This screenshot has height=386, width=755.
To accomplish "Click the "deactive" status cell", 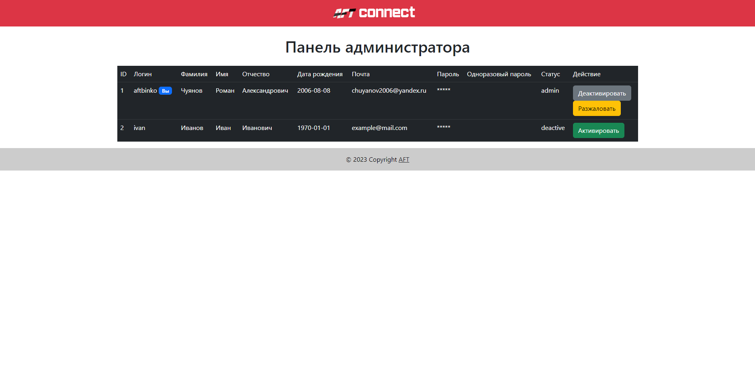I will 553,128.
